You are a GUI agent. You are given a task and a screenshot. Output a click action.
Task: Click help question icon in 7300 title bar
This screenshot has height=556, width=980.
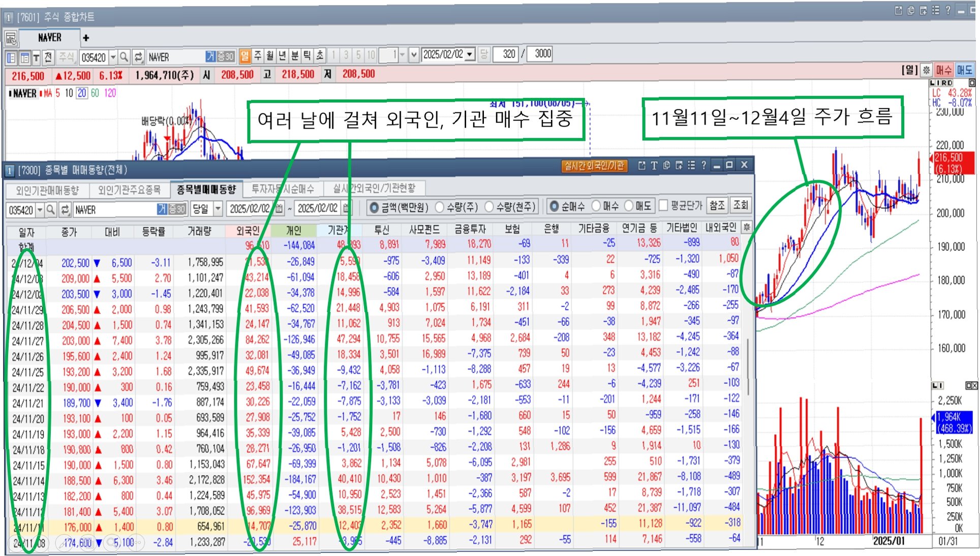pos(703,165)
